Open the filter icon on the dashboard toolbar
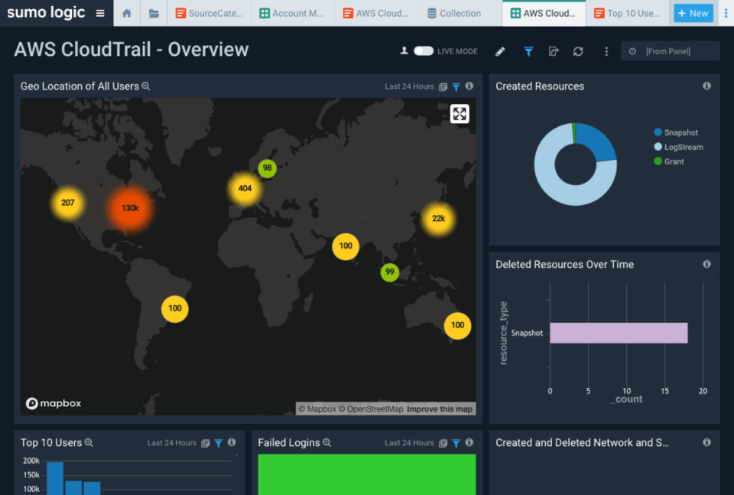This screenshot has height=495, width=734. (x=528, y=51)
